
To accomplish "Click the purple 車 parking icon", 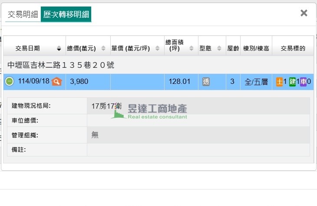I will [x=303, y=81].
